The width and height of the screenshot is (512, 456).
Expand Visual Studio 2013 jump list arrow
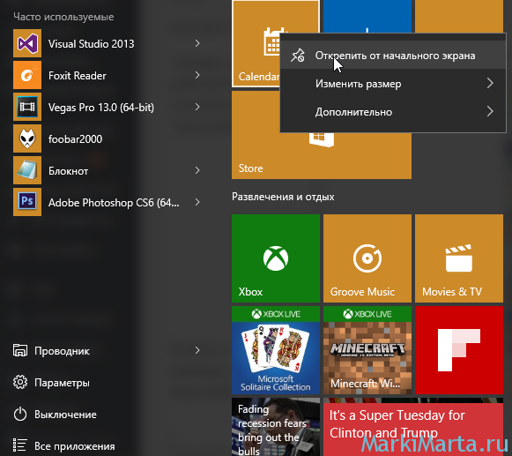click(x=197, y=43)
